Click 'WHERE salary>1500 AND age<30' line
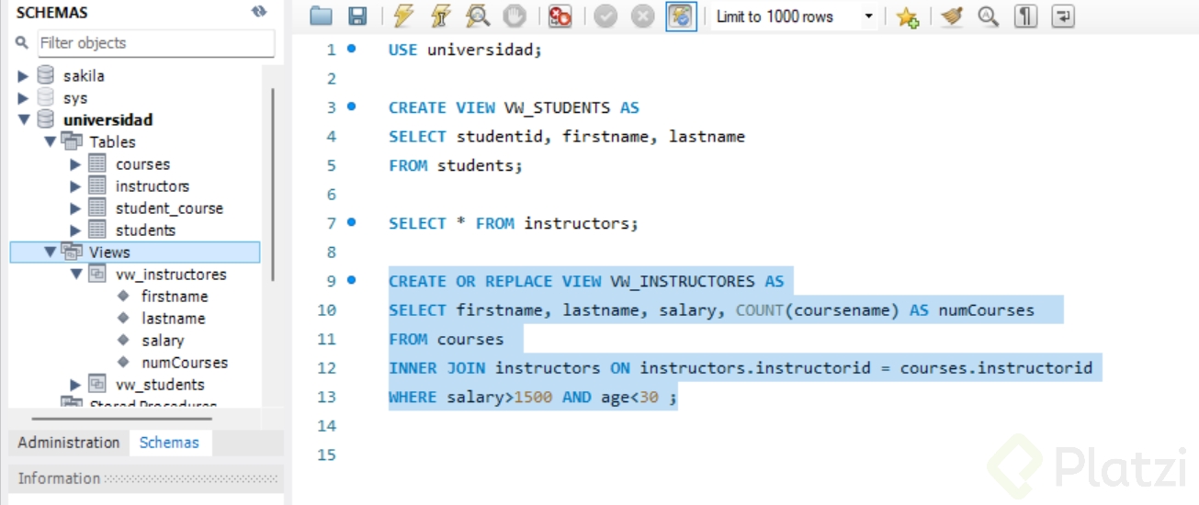Image resolution: width=1199 pixels, height=505 pixels. click(x=533, y=397)
